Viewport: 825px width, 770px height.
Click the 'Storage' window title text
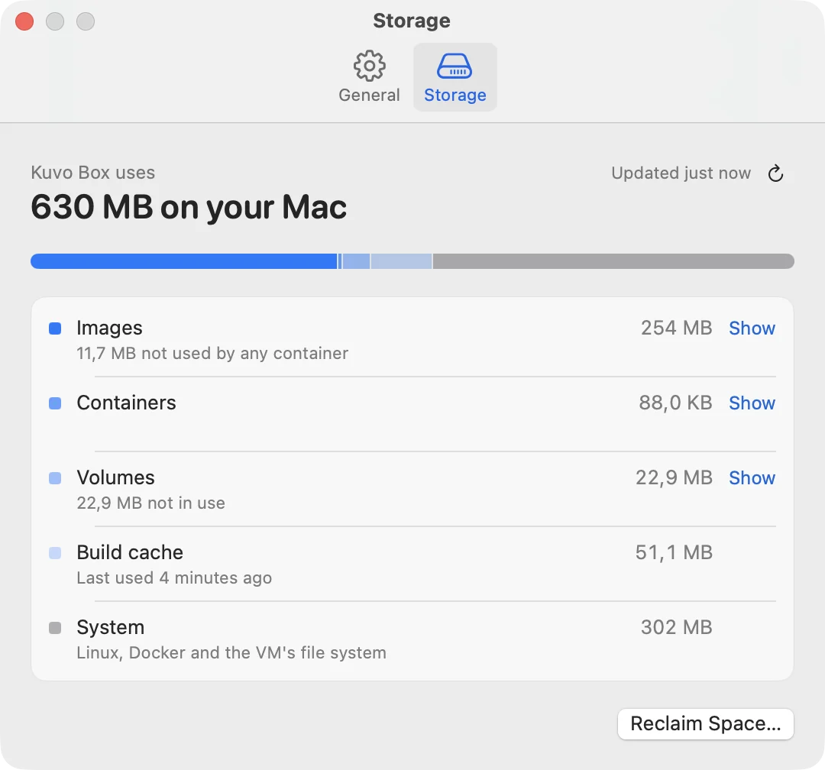(x=412, y=21)
